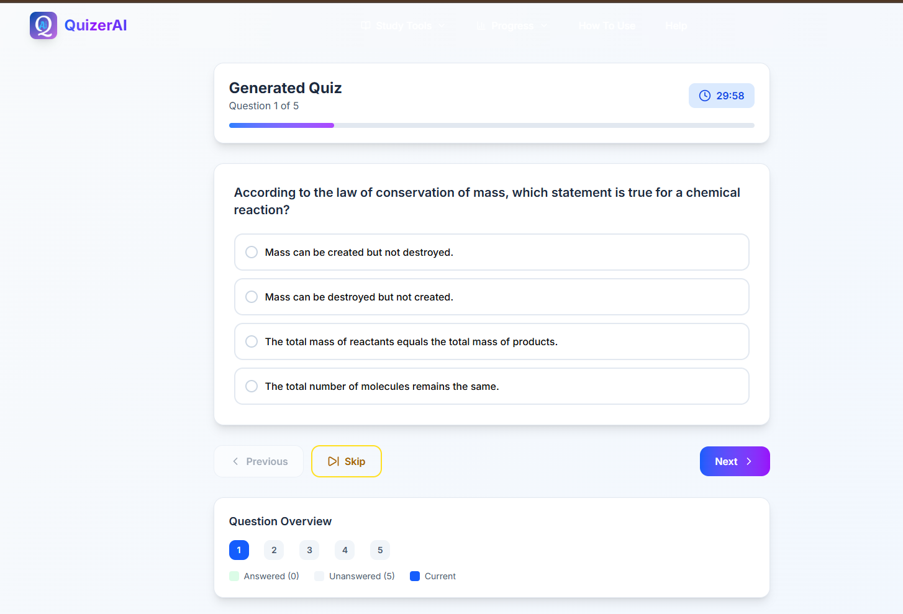Click the QuizerAI brand name text

click(96, 25)
